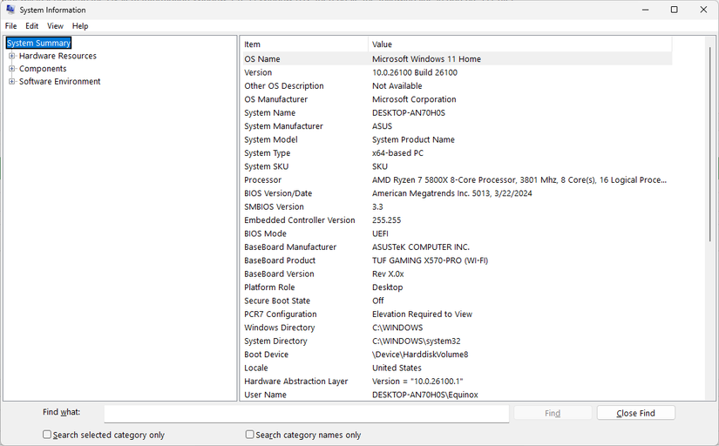Image resolution: width=719 pixels, height=446 pixels.
Task: Click the Value column header
Action: pyautogui.click(x=519, y=44)
